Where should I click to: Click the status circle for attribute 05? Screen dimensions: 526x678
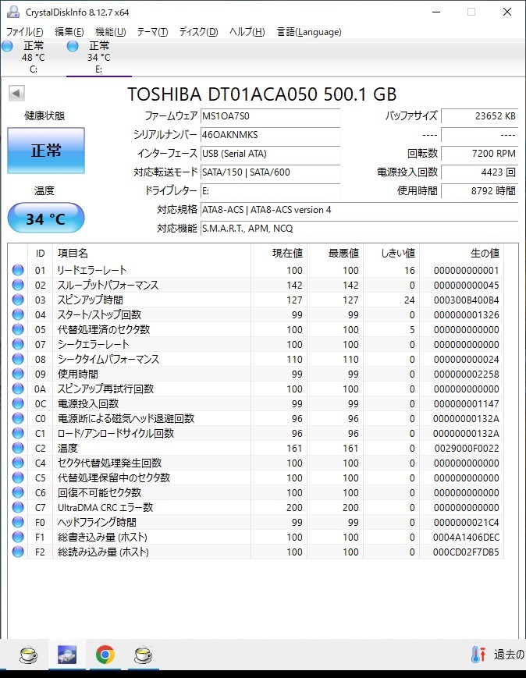click(x=18, y=329)
